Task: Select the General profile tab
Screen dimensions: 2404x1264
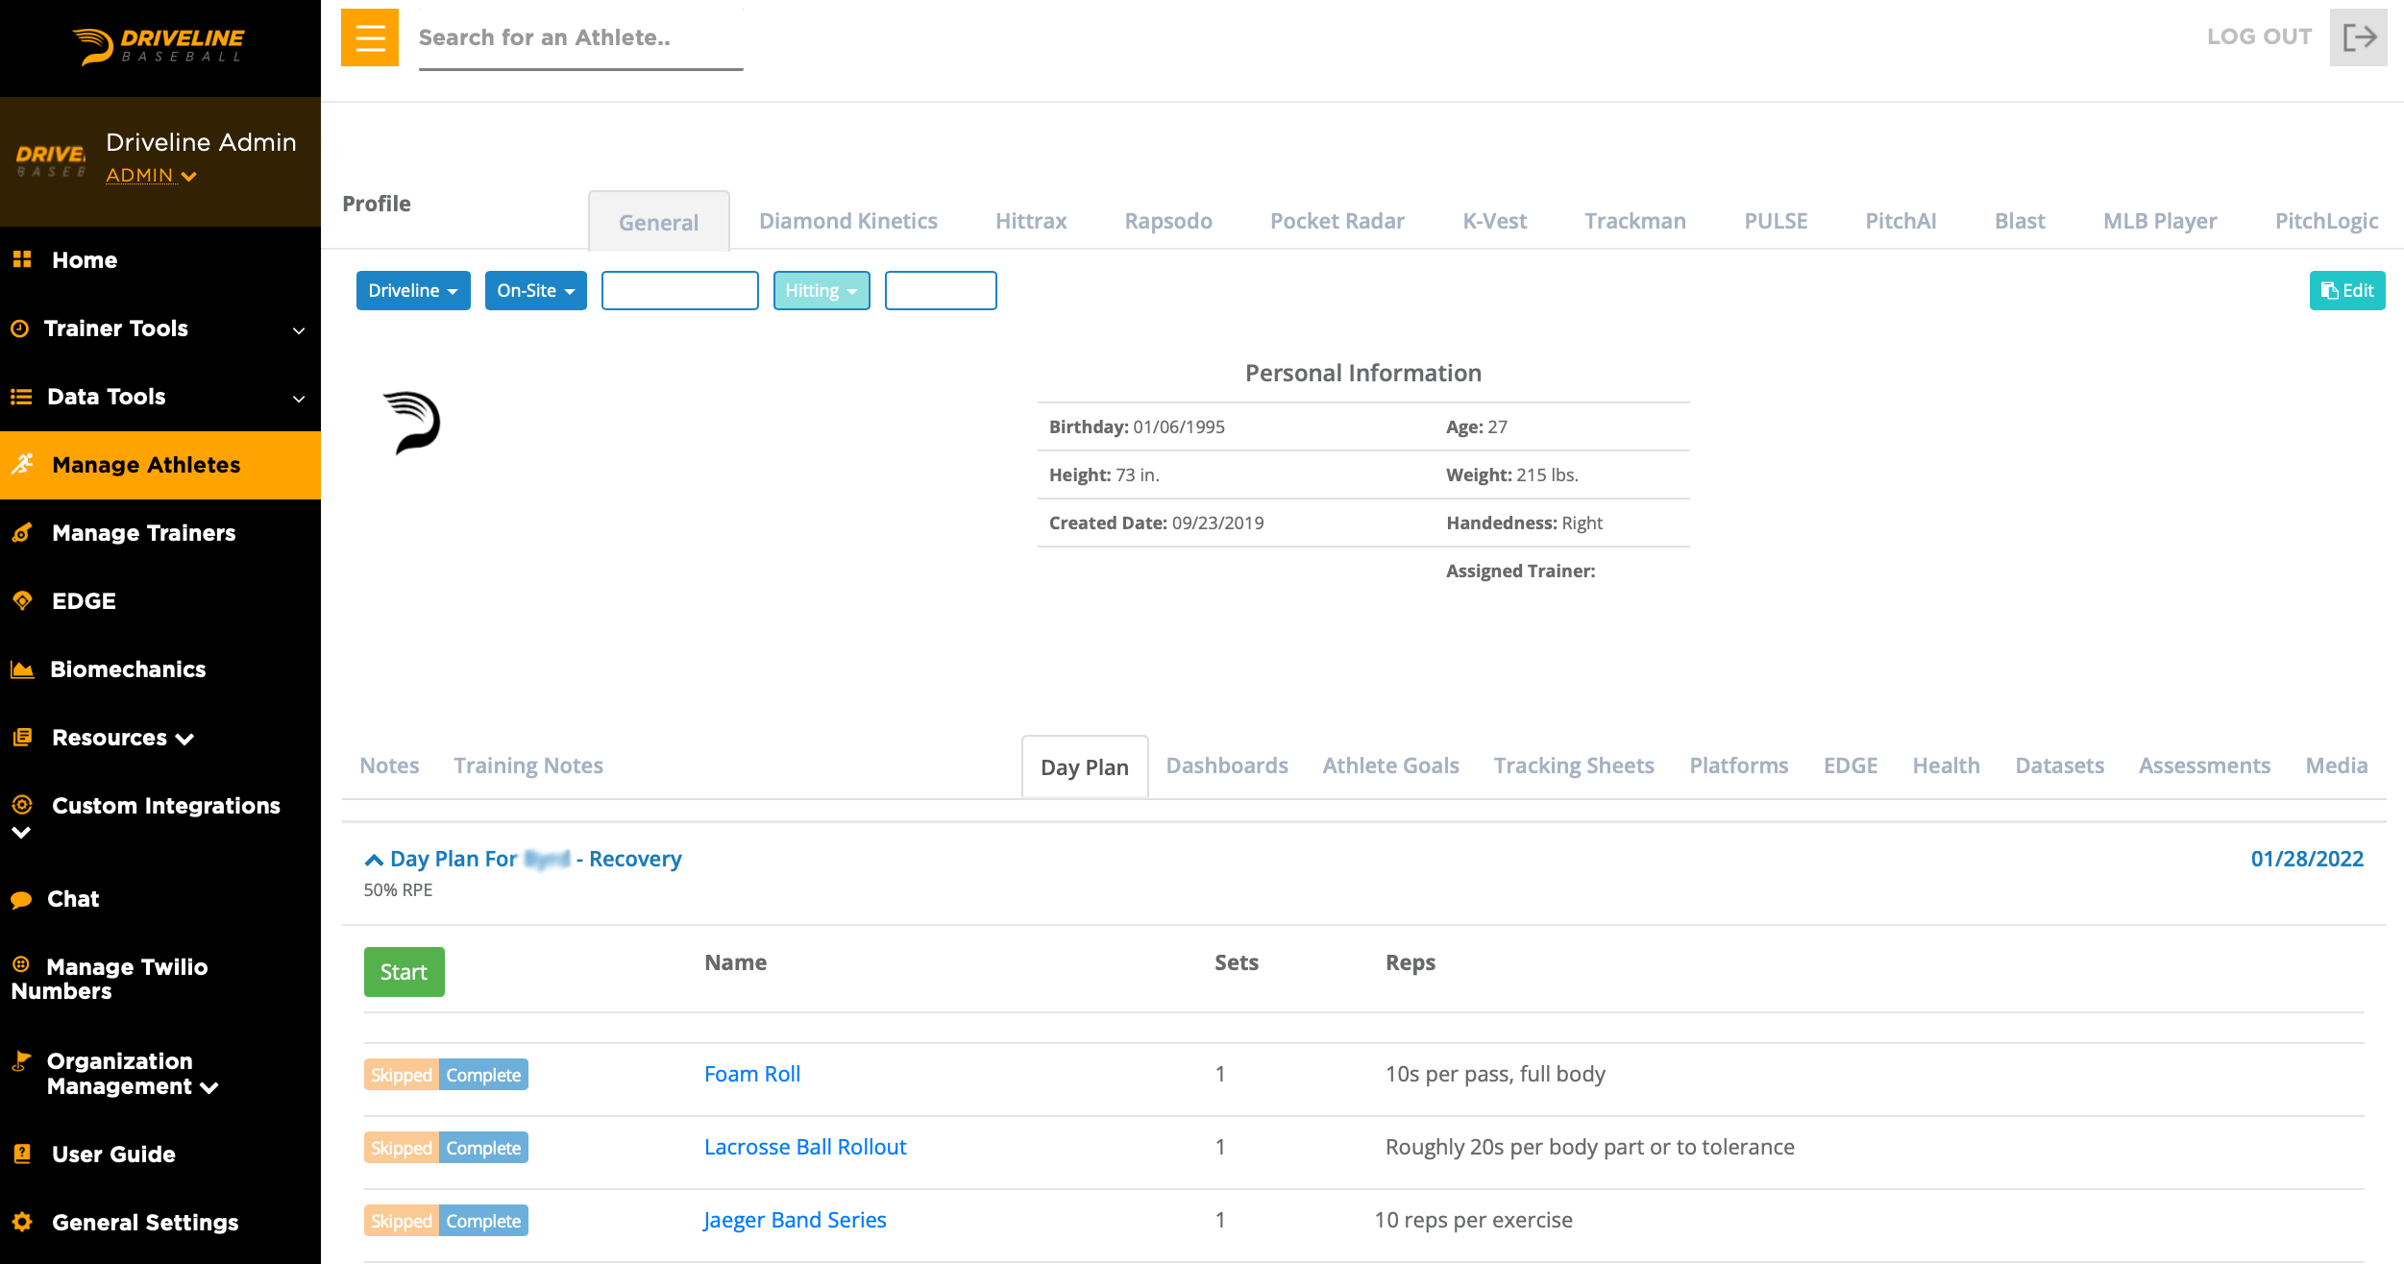Action: point(659,222)
